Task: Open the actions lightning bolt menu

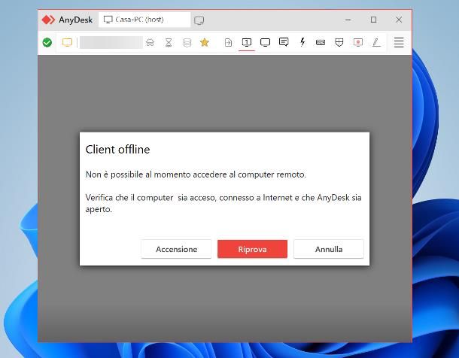Action: [302, 42]
